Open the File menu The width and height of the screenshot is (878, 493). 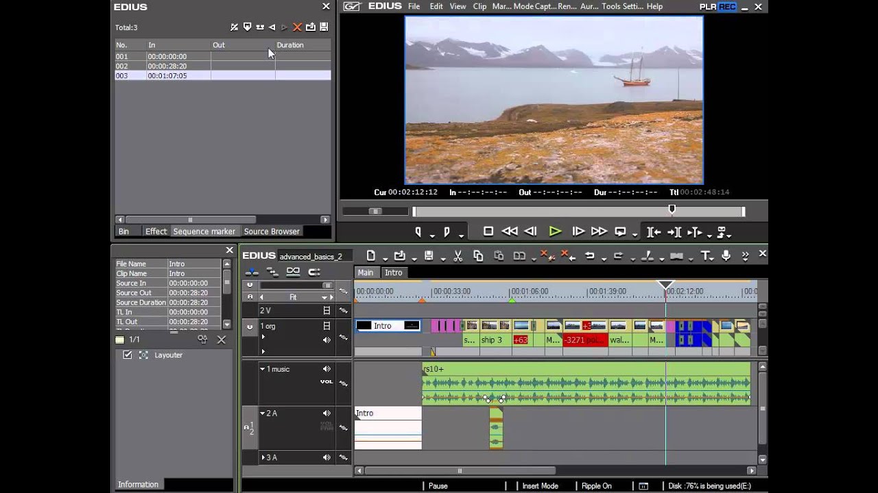[x=414, y=6]
